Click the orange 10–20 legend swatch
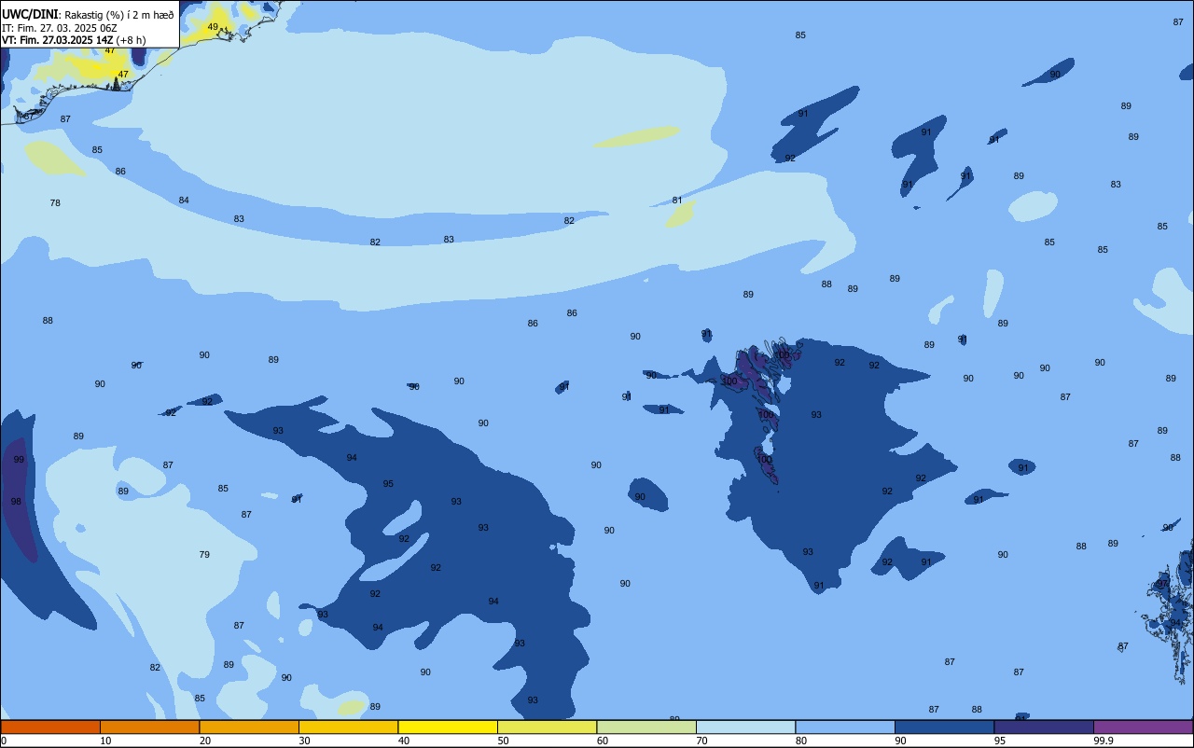The image size is (1194, 748). (x=149, y=727)
